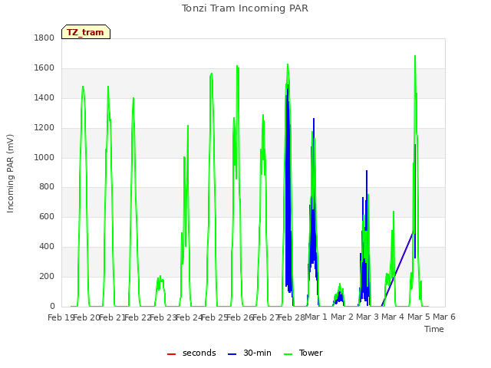Toggle the Tower legend entry
491x368 pixels.
[x=303, y=353]
